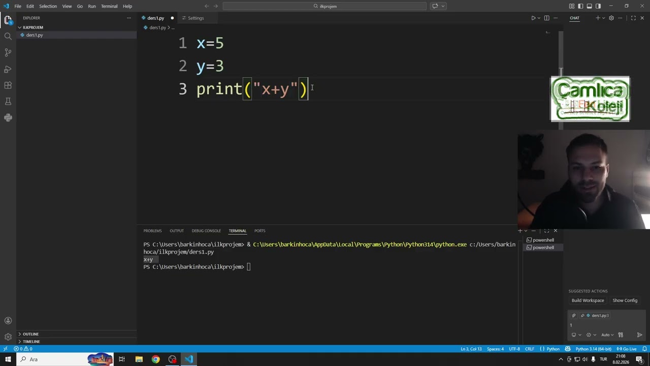Close the terminal panel
This screenshot has width=650, height=366.
(x=555, y=231)
